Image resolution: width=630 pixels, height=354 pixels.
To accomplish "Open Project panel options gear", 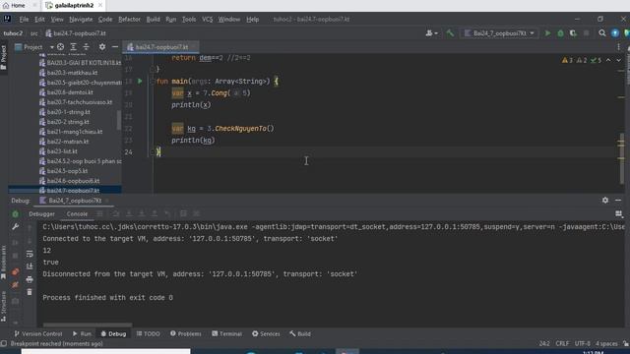I will pyautogui.click(x=102, y=47).
